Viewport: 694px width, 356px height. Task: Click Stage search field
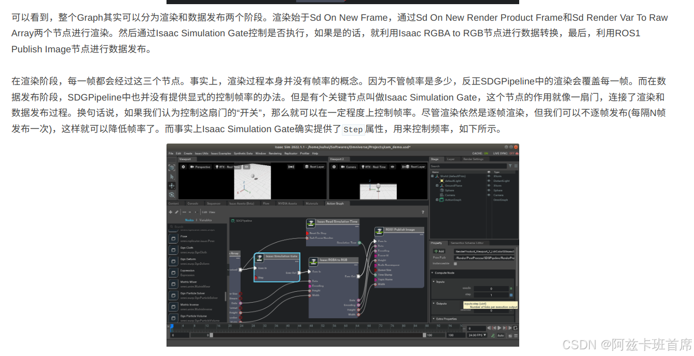[x=468, y=166]
